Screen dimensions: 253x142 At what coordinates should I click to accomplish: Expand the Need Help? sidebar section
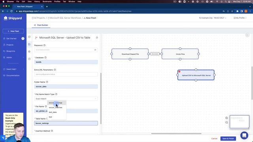(13, 69)
